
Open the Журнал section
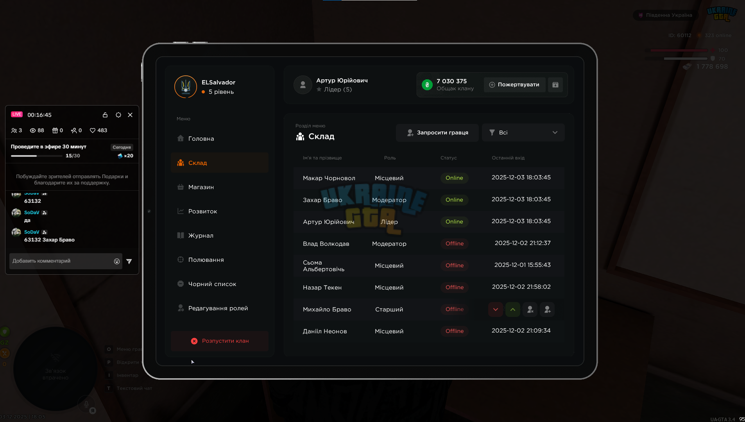pyautogui.click(x=220, y=236)
